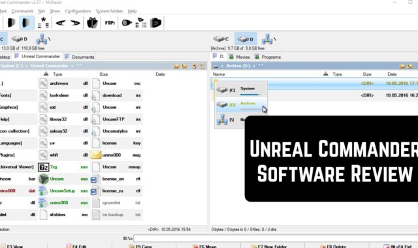Switch to the Programs tab
The height and width of the screenshot is (248, 418).
click(267, 57)
